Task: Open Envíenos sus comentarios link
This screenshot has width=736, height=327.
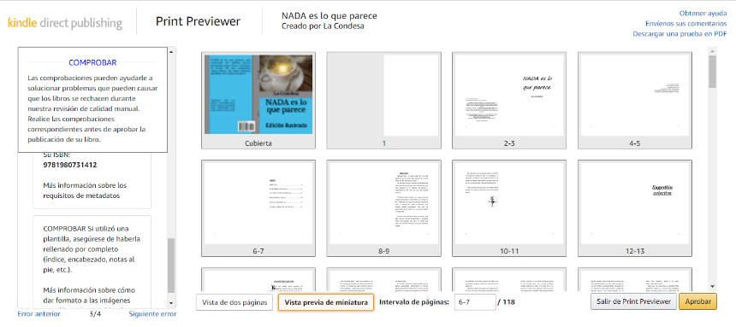Action: coord(686,23)
